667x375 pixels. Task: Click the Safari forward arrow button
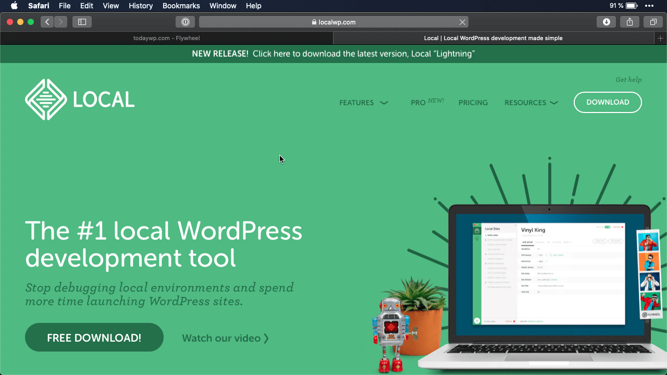click(60, 22)
